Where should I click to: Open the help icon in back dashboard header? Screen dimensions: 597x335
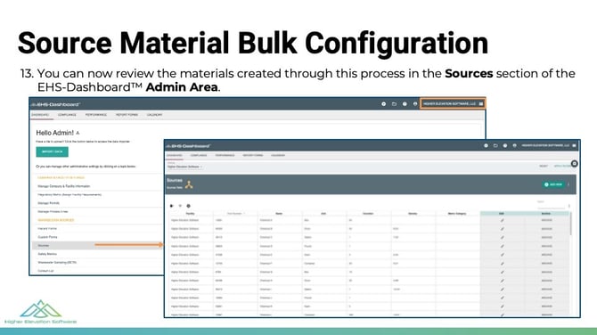click(x=405, y=104)
